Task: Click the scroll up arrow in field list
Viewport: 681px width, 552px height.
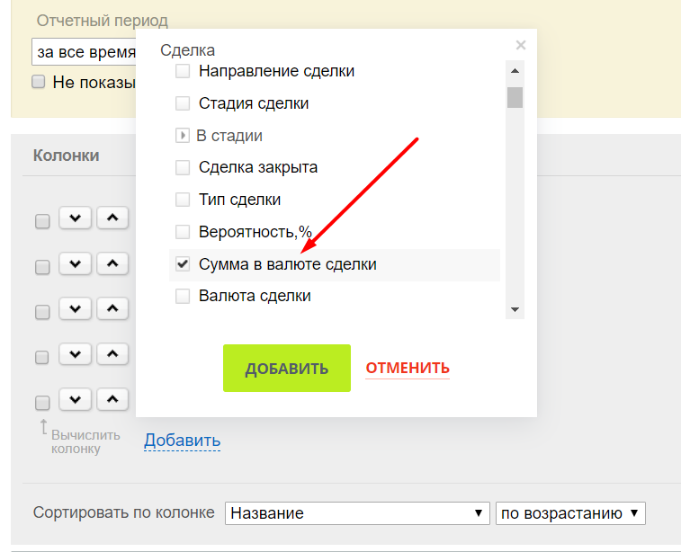Action: [515, 71]
